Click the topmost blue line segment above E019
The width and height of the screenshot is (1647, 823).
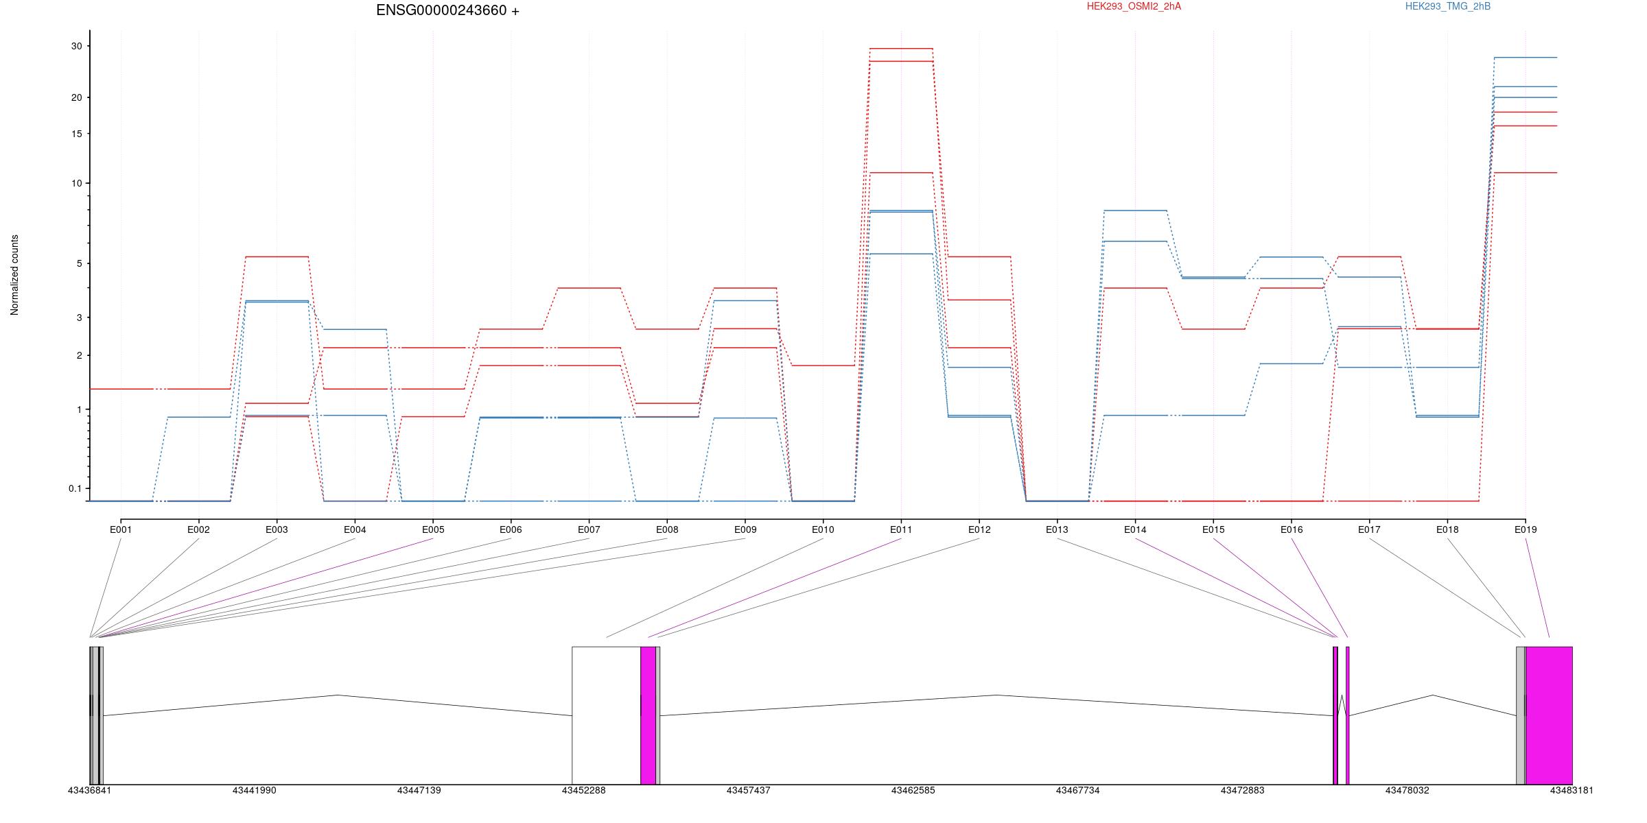coord(1526,58)
